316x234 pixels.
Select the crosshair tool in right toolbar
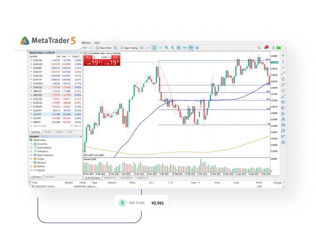point(283,55)
